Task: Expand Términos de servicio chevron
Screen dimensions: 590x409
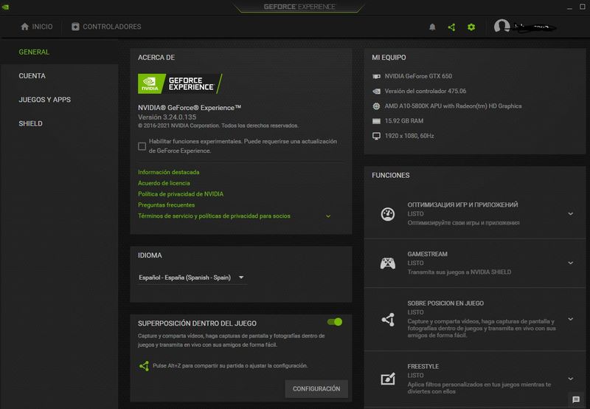Action: click(328, 216)
